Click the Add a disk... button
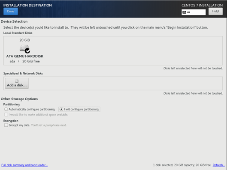This screenshot has width=227, height=170. pos(17,84)
